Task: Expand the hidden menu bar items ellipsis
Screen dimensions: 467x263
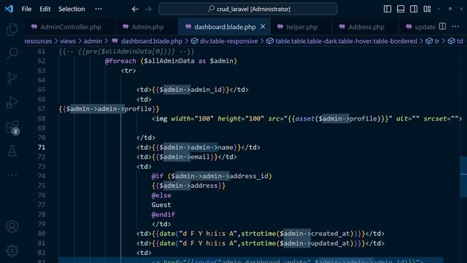Action: tap(99, 9)
